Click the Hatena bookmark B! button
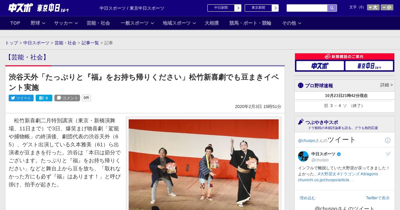The image size is (400, 210). click(x=44, y=98)
